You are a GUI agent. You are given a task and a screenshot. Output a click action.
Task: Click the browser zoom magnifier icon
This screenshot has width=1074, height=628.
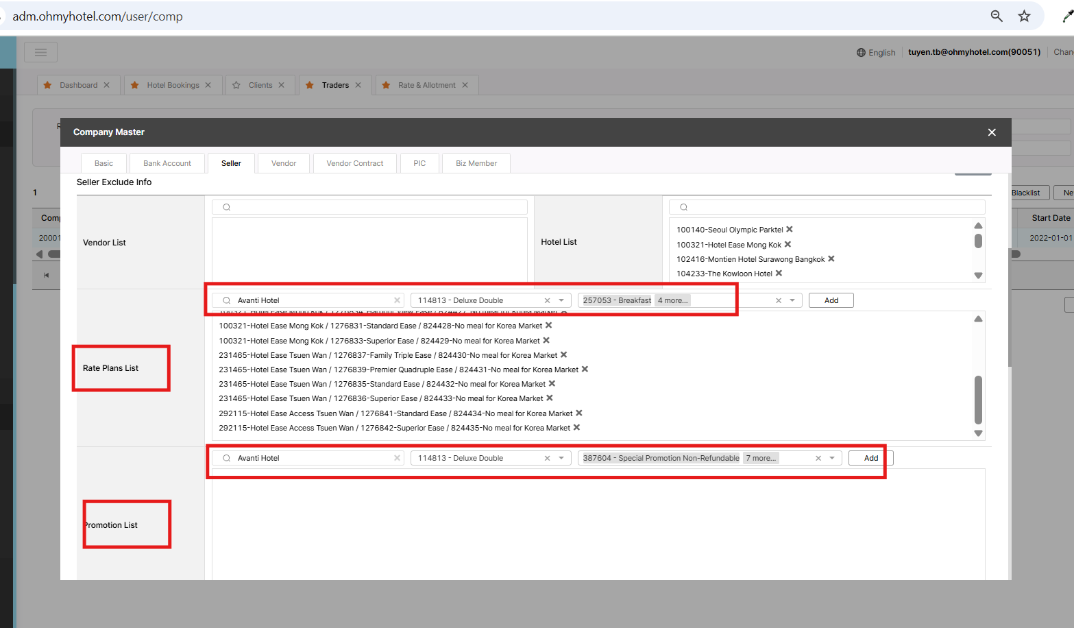pos(997,16)
